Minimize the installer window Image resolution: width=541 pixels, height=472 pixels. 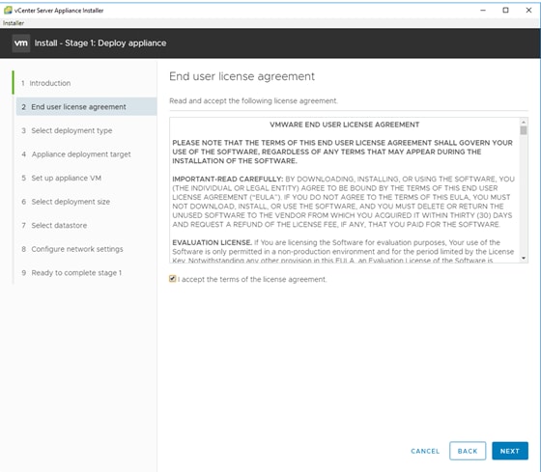[x=483, y=11]
